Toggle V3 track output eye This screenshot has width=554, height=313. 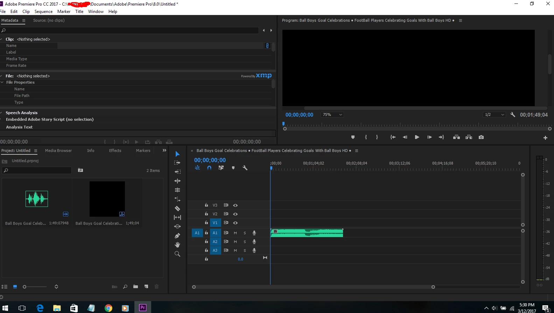tap(236, 206)
